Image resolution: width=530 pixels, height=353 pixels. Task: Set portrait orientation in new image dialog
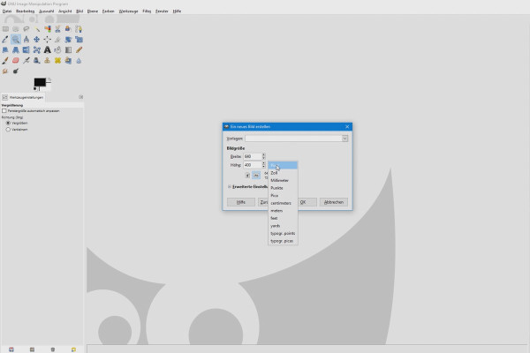coord(247,176)
